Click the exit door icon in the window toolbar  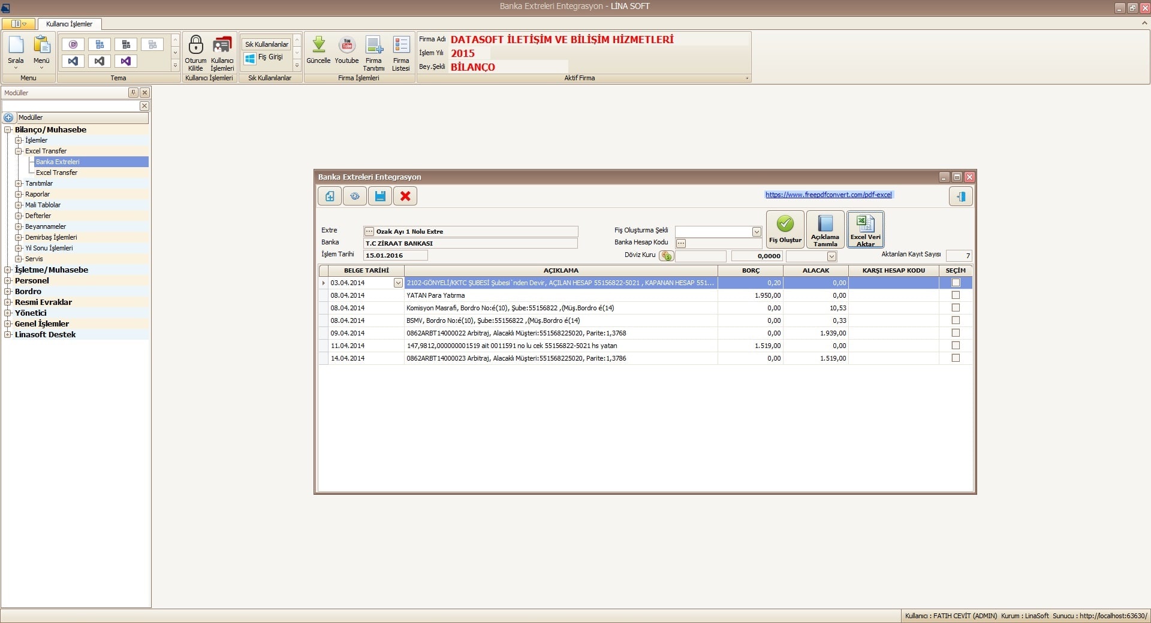[x=961, y=196]
